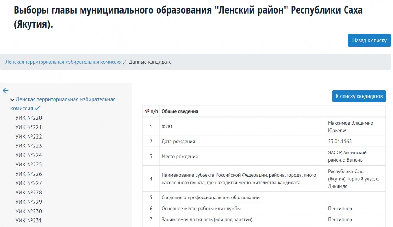Collapse the Ленская территориальная избирательная комиссия tree chevron
The width and height of the screenshot is (393, 227).
(x=12, y=100)
